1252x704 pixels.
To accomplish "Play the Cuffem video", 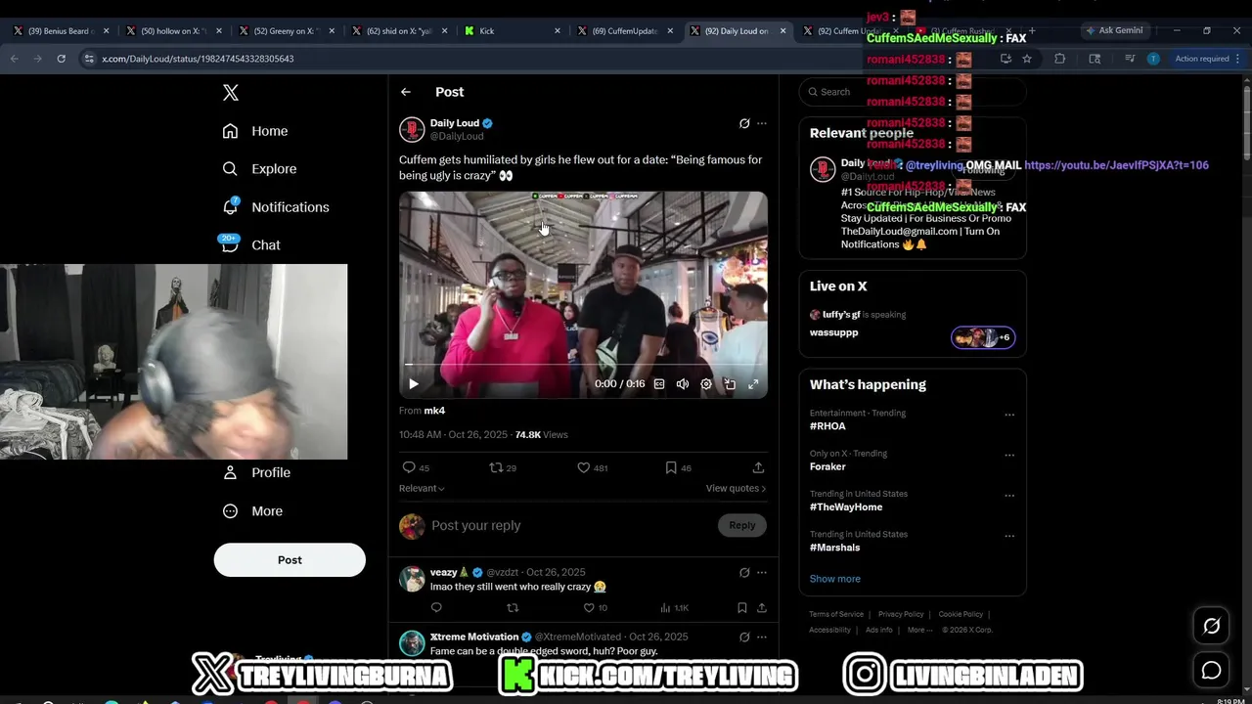I will (x=413, y=384).
